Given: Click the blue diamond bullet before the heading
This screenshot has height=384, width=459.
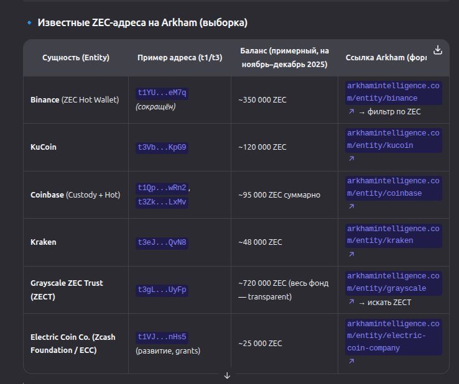Looking at the screenshot, I should click(29, 22).
